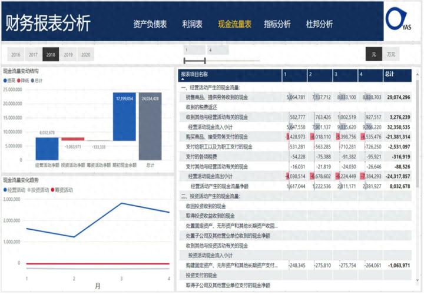Click the left handle of month slider
This screenshot has height=294, width=424.
coord(184,61)
